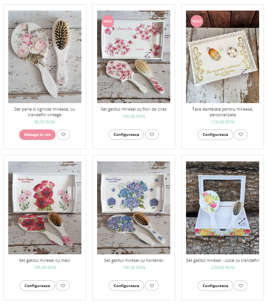The width and height of the screenshot is (267, 304).
Task: Open the hydrangea tray product image
Action: 134,208
